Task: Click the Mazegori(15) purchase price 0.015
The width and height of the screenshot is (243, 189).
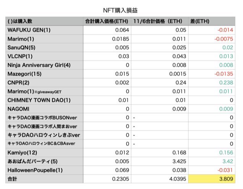Action: coord(122,74)
